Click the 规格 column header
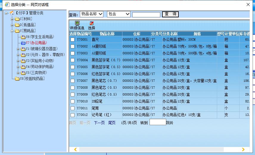 197,34
